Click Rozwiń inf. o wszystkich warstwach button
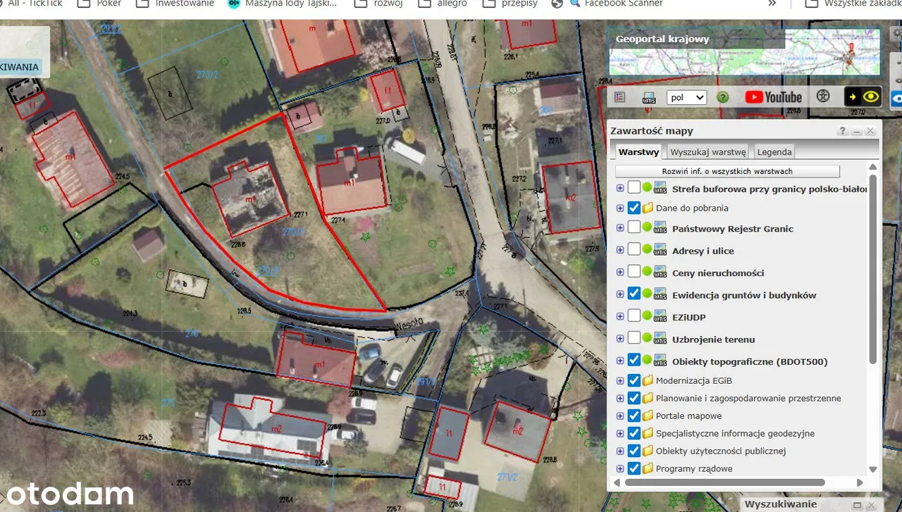Viewport: 902px width, 512px height. pyautogui.click(x=727, y=171)
